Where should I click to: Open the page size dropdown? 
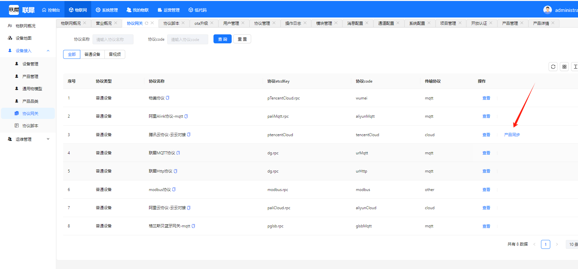pyautogui.click(x=573, y=244)
